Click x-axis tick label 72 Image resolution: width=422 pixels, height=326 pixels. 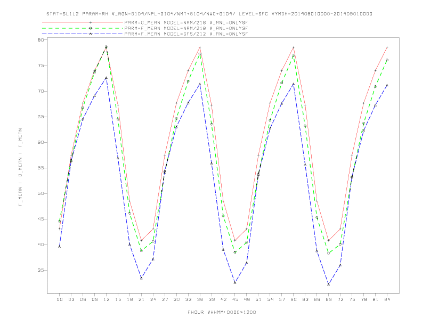tap(340, 299)
